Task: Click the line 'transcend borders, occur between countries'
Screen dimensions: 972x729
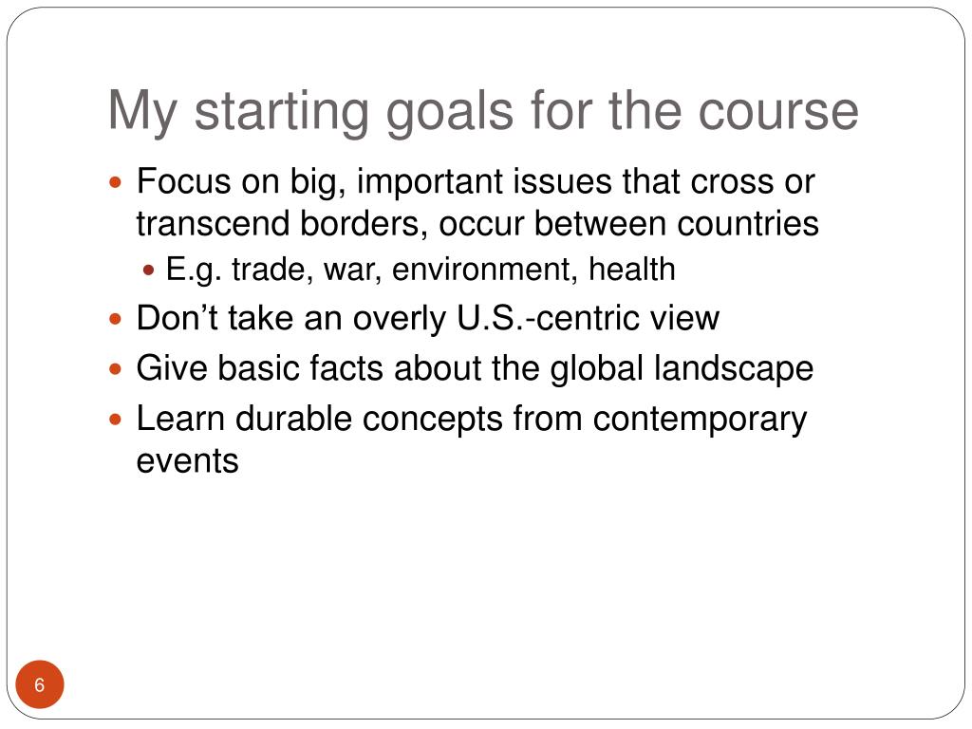Action: point(477,223)
